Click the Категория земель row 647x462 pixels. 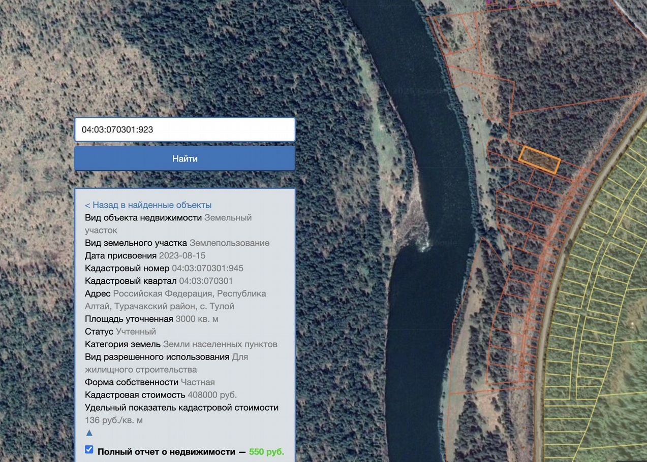pos(181,344)
